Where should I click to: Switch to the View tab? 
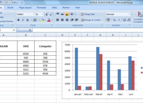pyautogui.click(x=78, y=8)
